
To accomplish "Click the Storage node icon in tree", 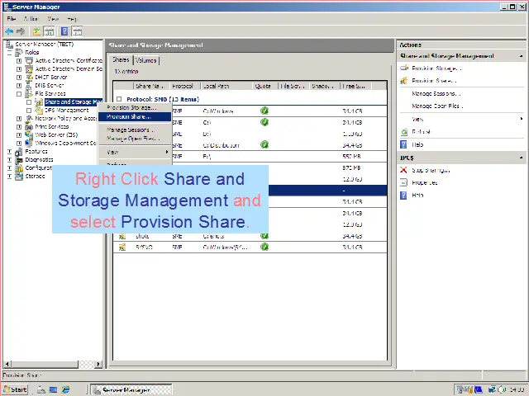I will (x=19, y=176).
